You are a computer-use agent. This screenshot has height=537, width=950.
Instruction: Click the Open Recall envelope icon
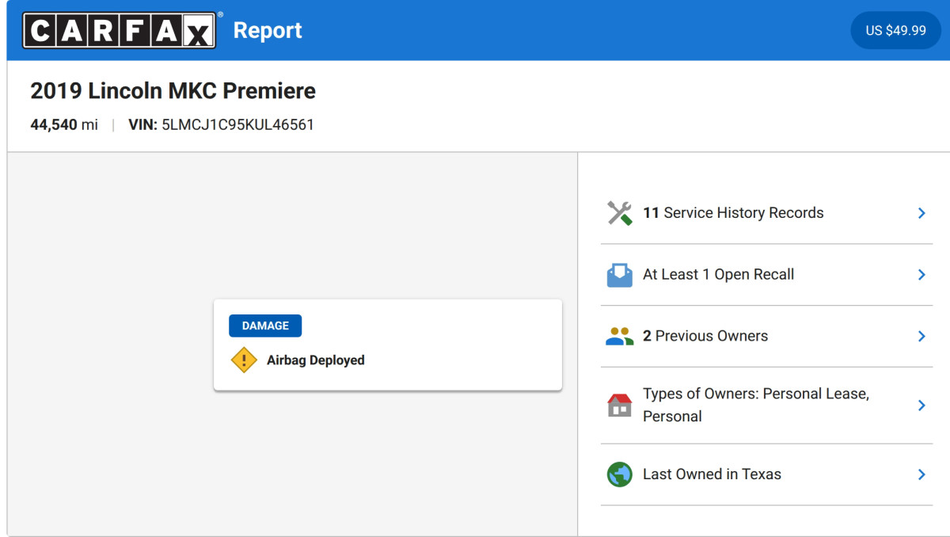tap(620, 275)
